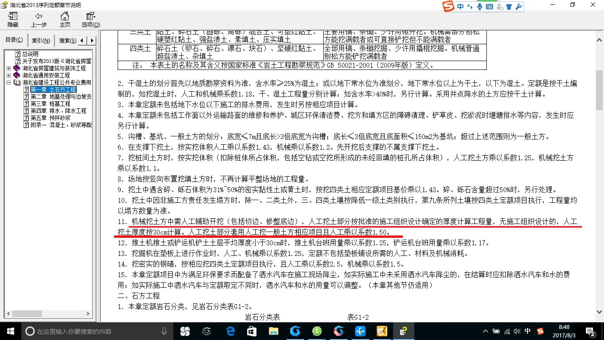Open File Explorer from the taskbar
The image size is (604, 340).
[x=273, y=331]
